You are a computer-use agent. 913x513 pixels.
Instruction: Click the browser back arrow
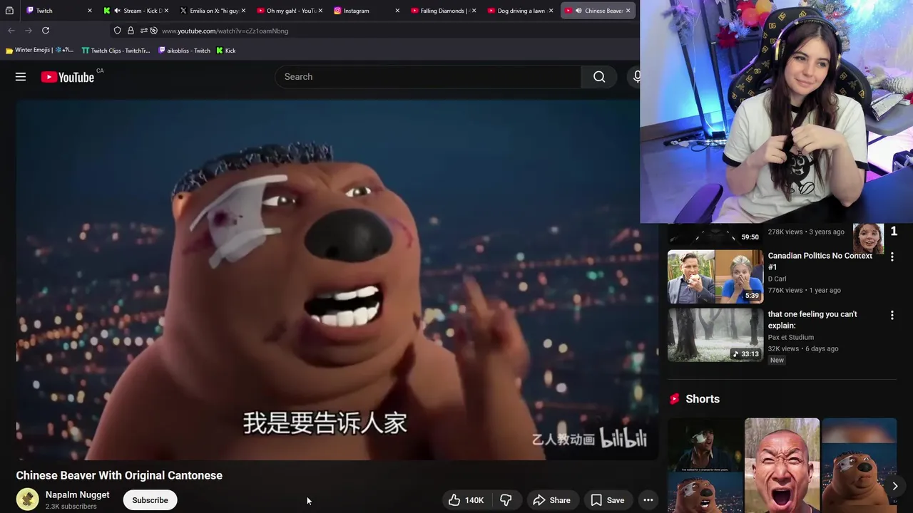tap(11, 31)
